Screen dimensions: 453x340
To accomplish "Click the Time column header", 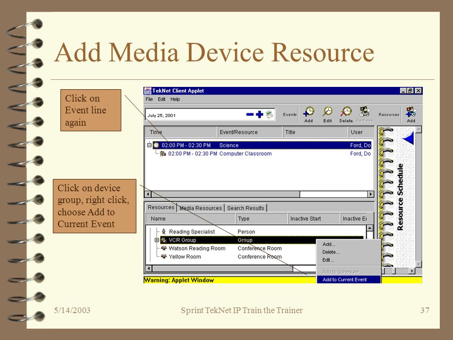I will (x=181, y=132).
